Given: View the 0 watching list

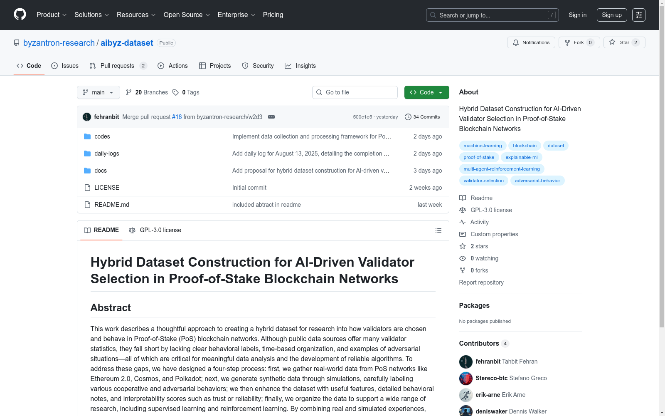Looking at the screenshot, I should click(479, 258).
